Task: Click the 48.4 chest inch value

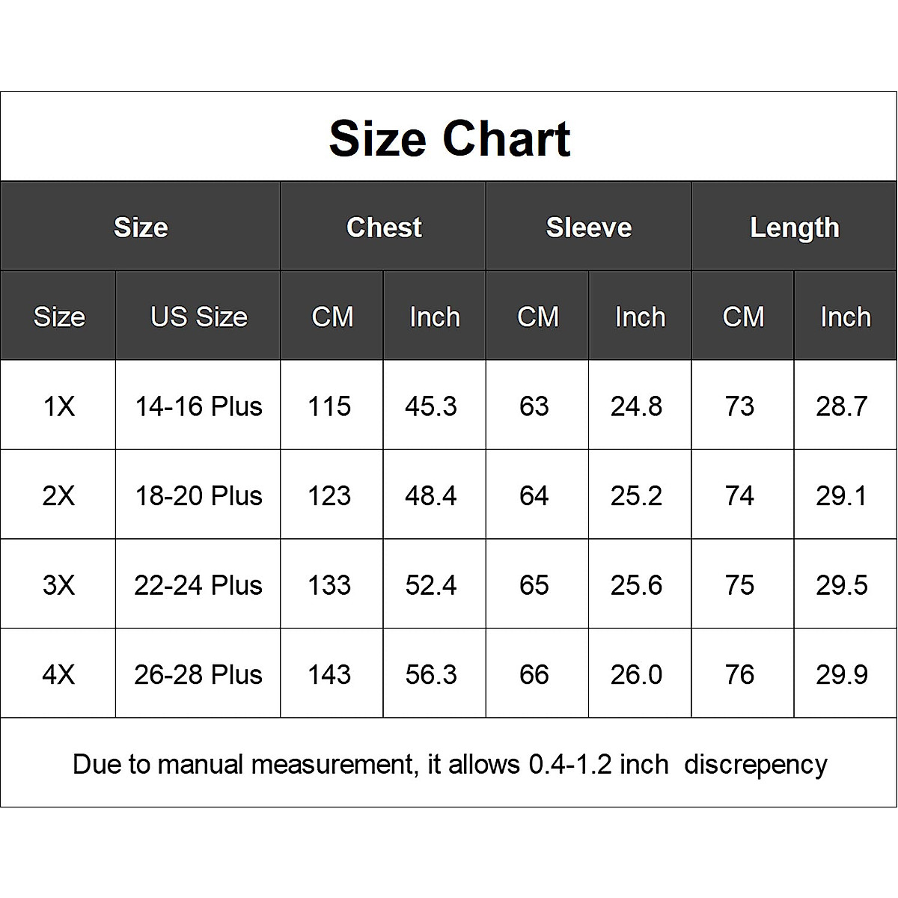Action: pos(431,495)
